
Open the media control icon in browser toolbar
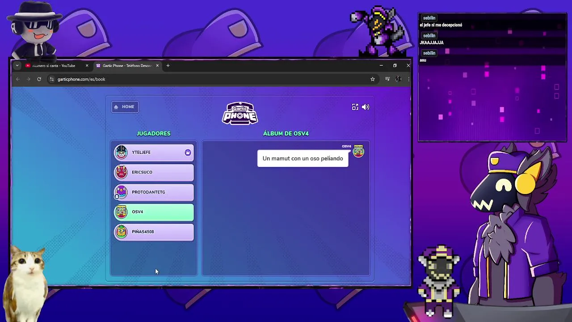[x=387, y=79]
